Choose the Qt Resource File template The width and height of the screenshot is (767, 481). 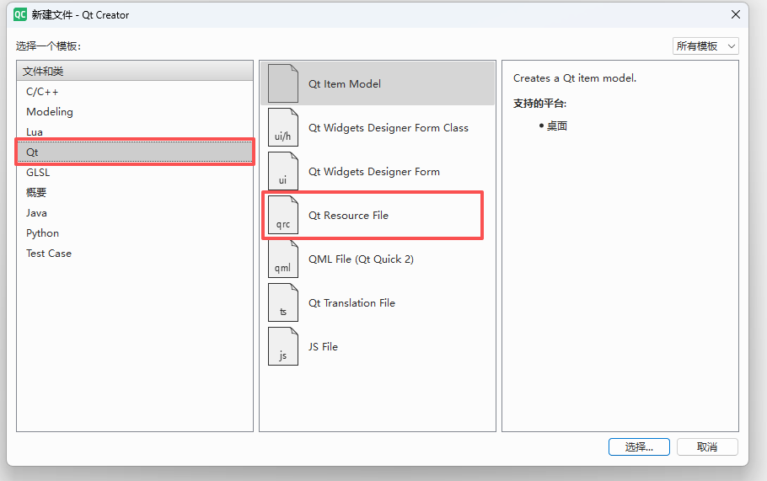[378, 215]
